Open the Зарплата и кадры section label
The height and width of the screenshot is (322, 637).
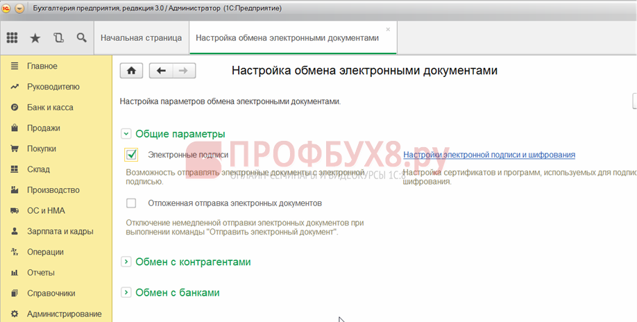pyautogui.click(x=60, y=231)
